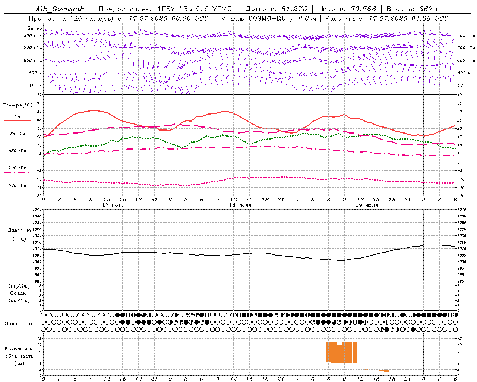Click the provider text ФГБУ "ЗапСиб УГМС"
This screenshot has height=382, width=477.
tap(196, 9)
